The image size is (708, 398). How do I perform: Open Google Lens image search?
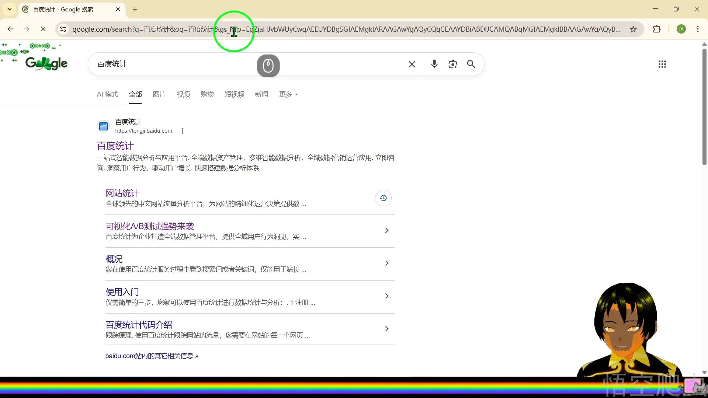453,64
